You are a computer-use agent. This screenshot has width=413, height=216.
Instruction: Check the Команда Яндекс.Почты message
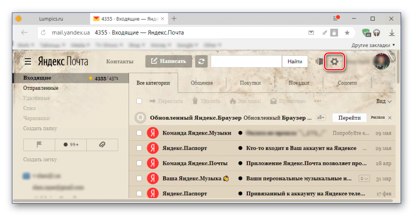(139, 163)
